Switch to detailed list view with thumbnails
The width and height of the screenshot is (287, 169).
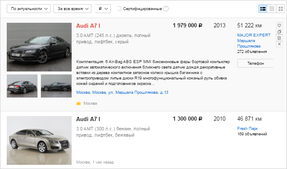point(263,8)
